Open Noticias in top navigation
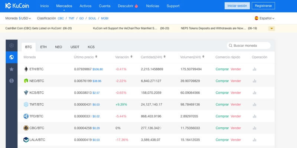This screenshot has width=297, height=148. tap(153, 6)
